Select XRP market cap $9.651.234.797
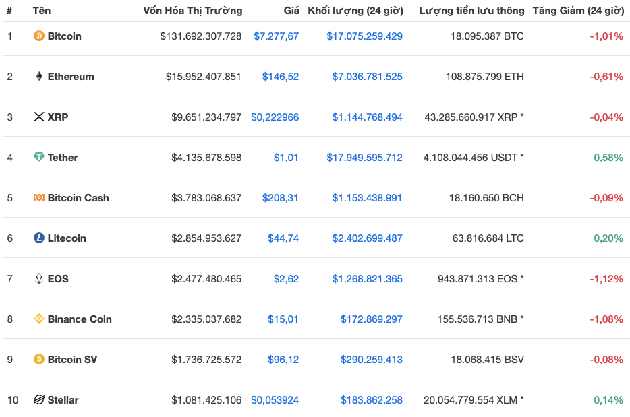This screenshot has width=630, height=417. click(206, 117)
